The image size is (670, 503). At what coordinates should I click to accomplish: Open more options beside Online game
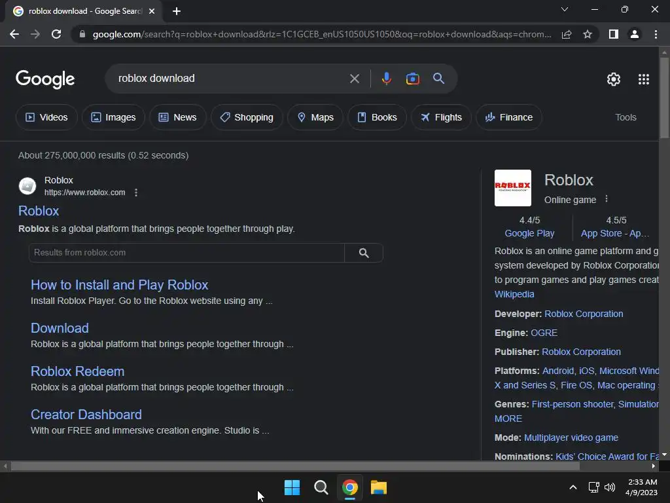[x=607, y=199]
